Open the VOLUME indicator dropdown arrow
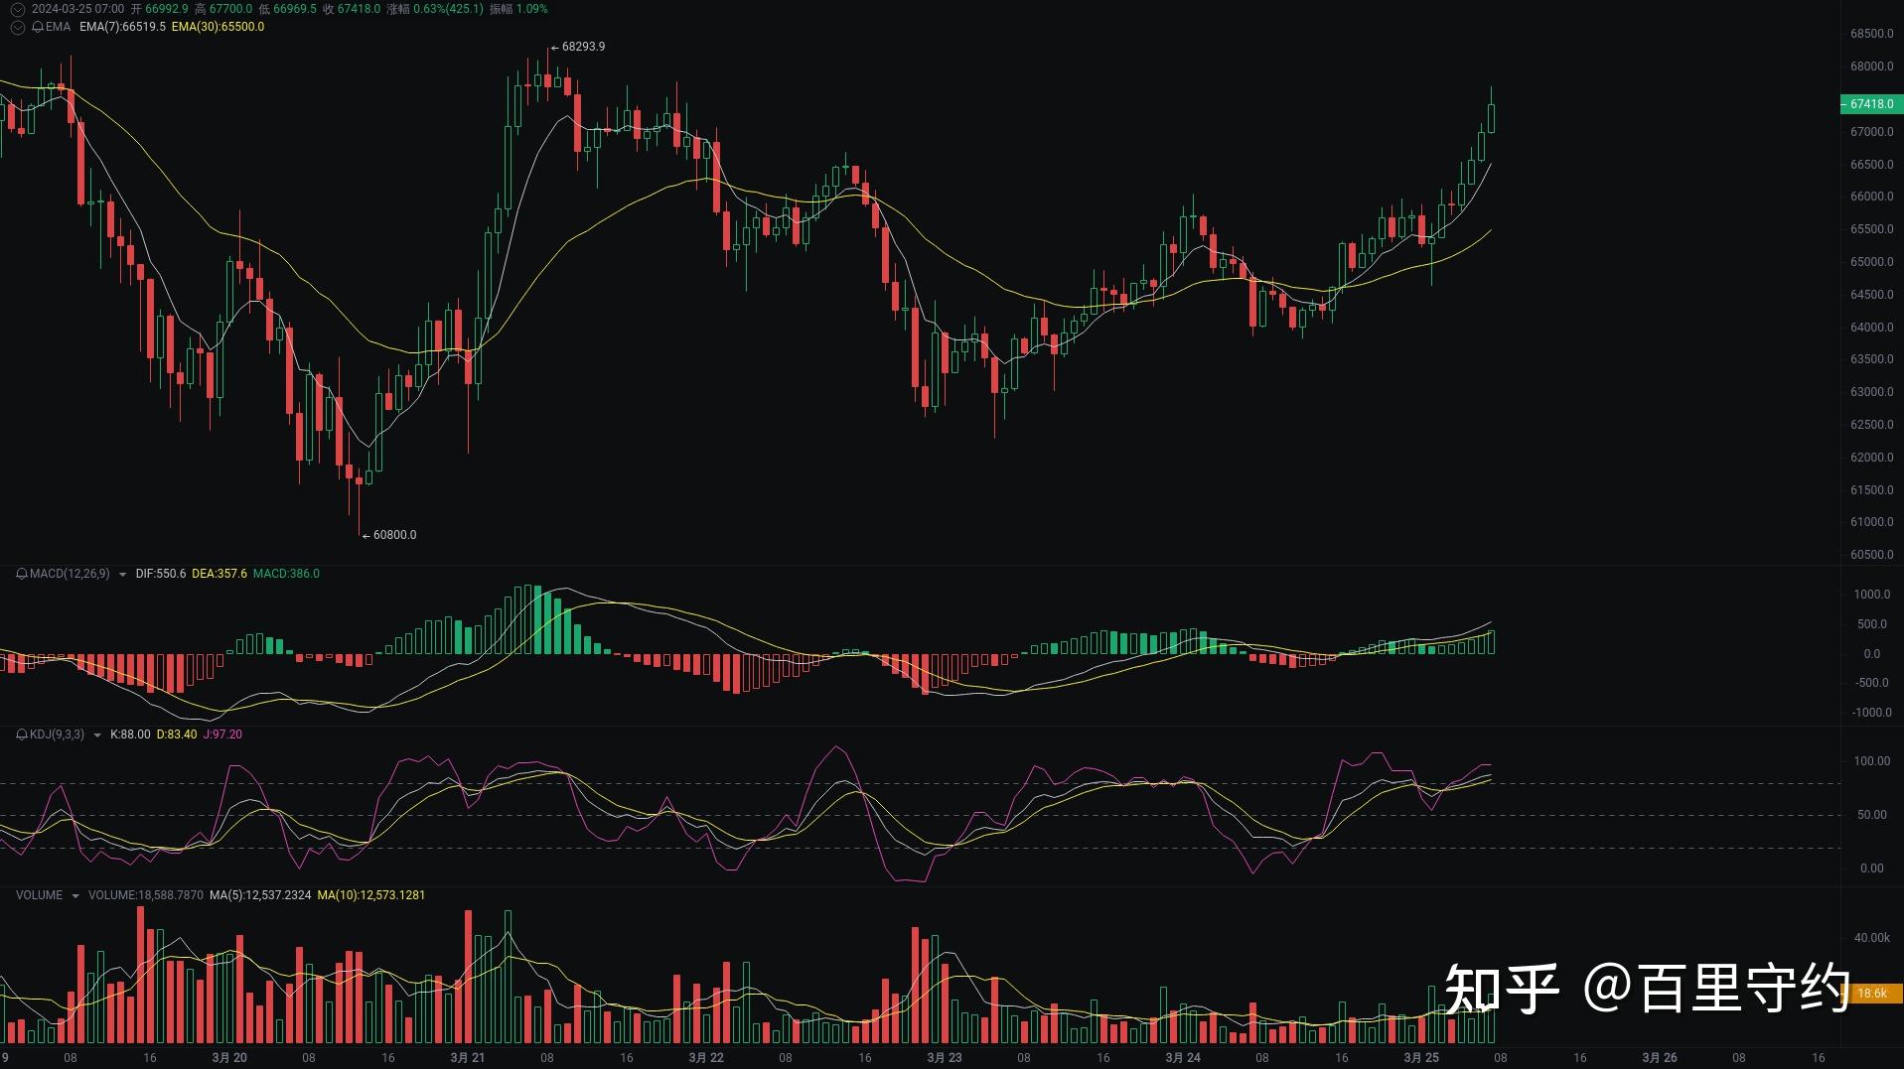Screen dimensions: 1904x1069 (74, 896)
